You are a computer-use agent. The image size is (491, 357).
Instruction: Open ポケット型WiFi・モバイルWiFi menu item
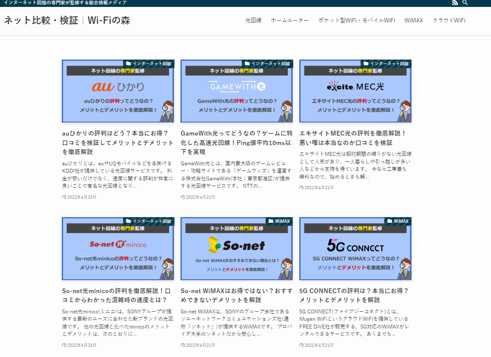pyautogui.click(x=357, y=20)
